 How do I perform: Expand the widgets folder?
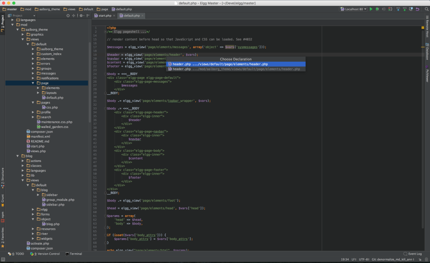pyautogui.click(x=33, y=239)
